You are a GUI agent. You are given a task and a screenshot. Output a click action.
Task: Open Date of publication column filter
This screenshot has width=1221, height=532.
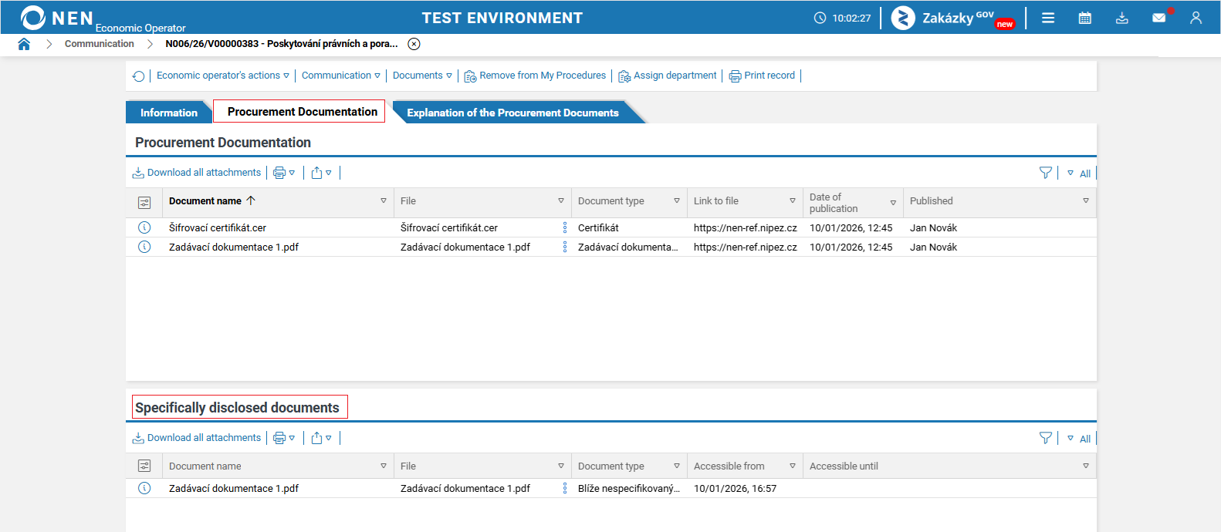893,203
